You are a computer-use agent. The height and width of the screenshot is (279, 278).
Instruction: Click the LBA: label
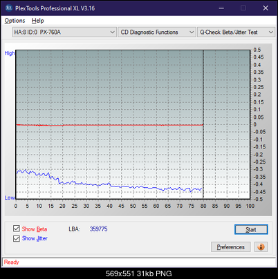click(74, 229)
